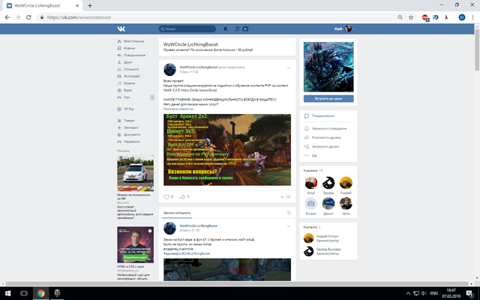Bookmark page with star icon

[411, 17]
